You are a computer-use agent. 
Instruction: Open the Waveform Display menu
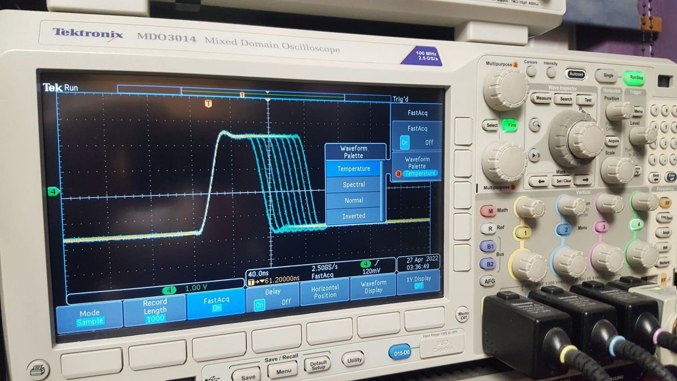click(373, 287)
